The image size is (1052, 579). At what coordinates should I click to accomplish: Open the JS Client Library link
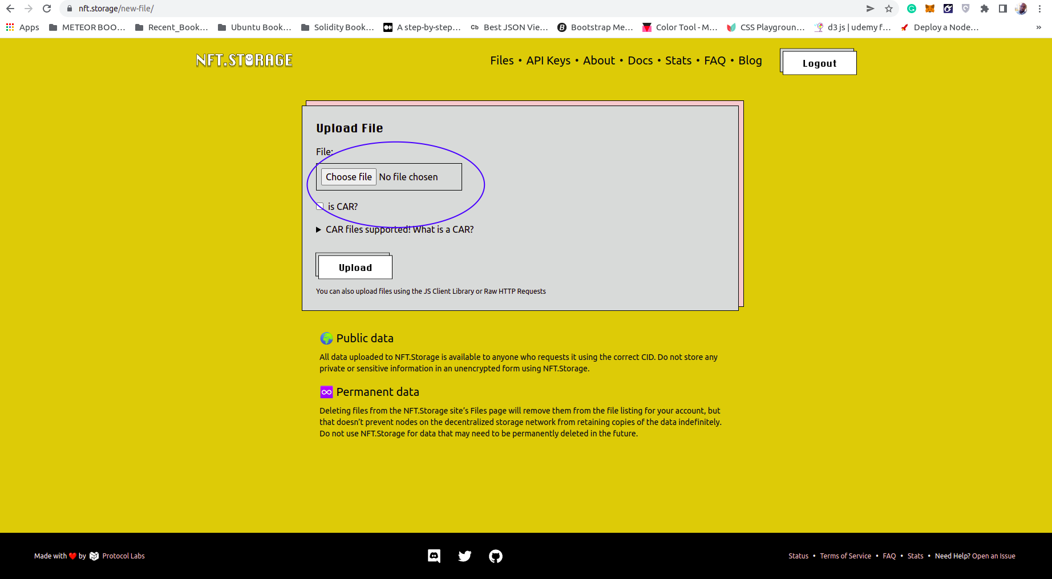(x=449, y=291)
